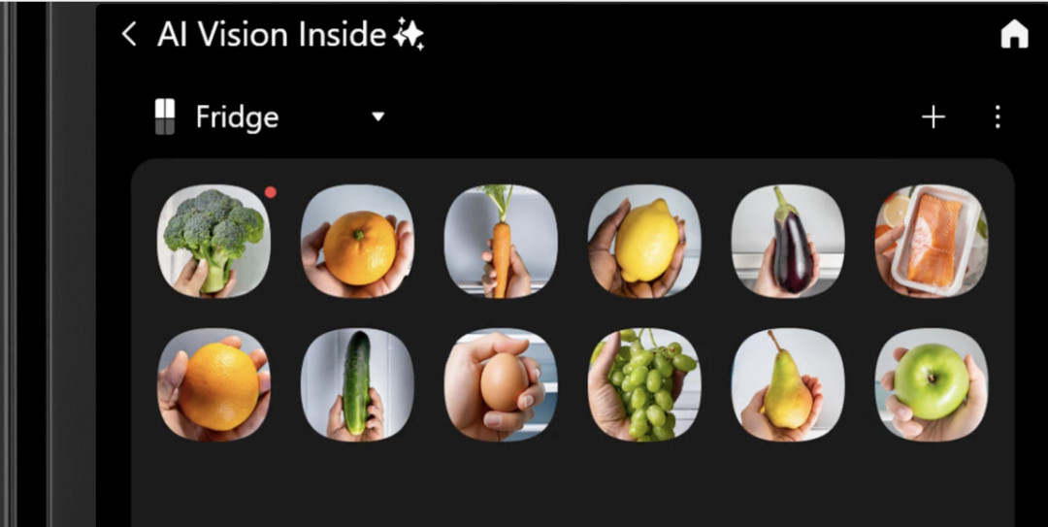Viewport: 1048px width, 527px height.
Task: Go back using the left chevron arrow
Action: 129,34
